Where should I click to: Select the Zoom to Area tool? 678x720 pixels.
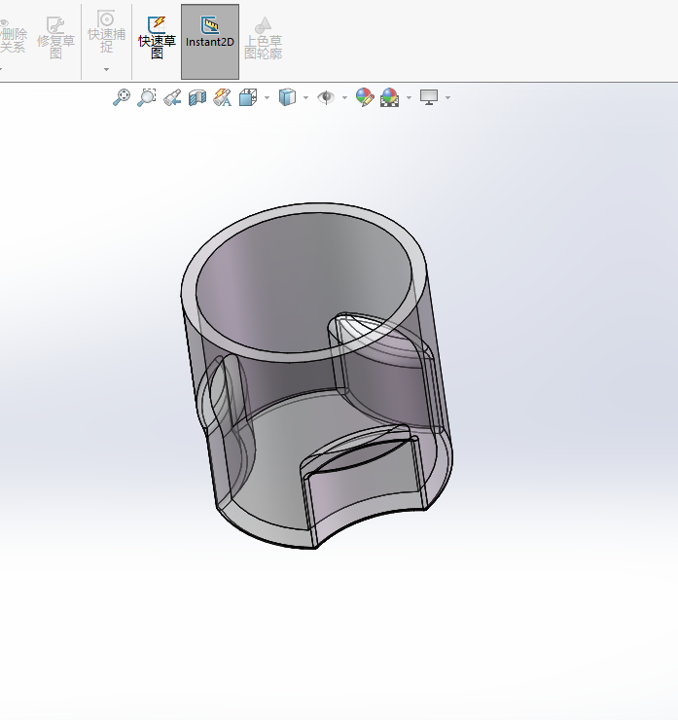point(147,97)
